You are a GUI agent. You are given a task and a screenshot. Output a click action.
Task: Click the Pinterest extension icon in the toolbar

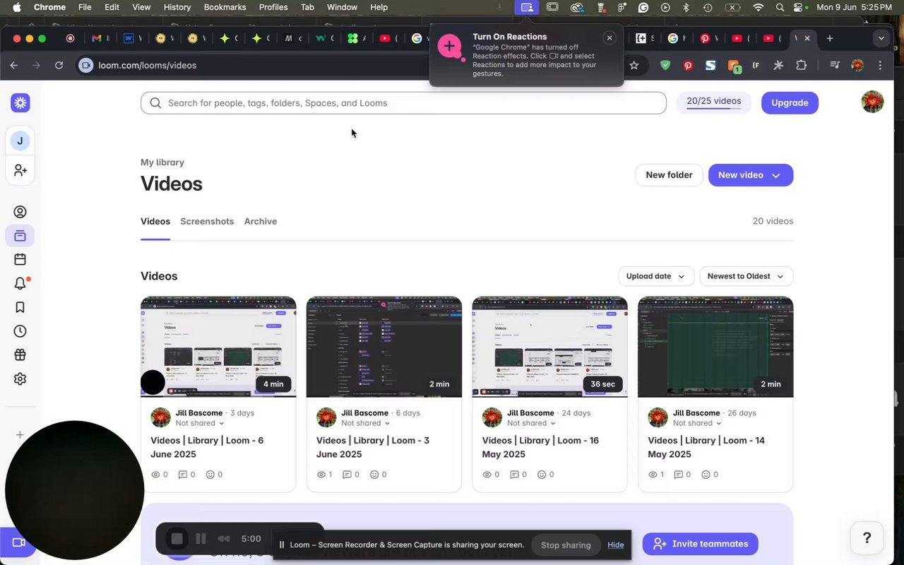pos(688,65)
